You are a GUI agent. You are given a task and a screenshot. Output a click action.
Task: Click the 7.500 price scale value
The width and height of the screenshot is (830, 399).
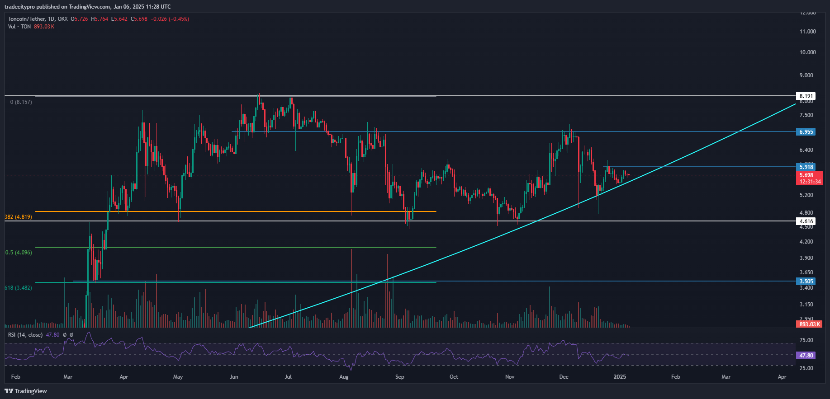(x=806, y=116)
